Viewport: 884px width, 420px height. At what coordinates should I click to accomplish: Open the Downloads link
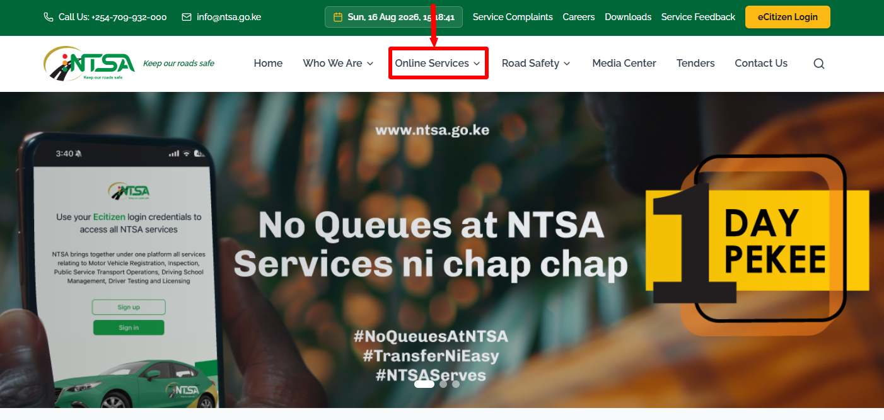point(628,17)
